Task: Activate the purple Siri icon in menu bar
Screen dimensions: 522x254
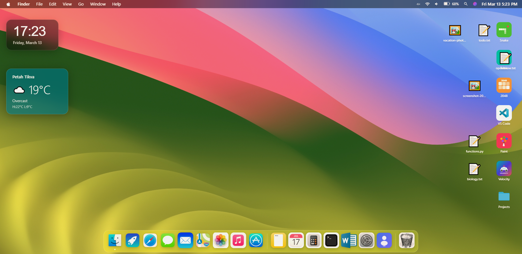Action: pyautogui.click(x=475, y=4)
